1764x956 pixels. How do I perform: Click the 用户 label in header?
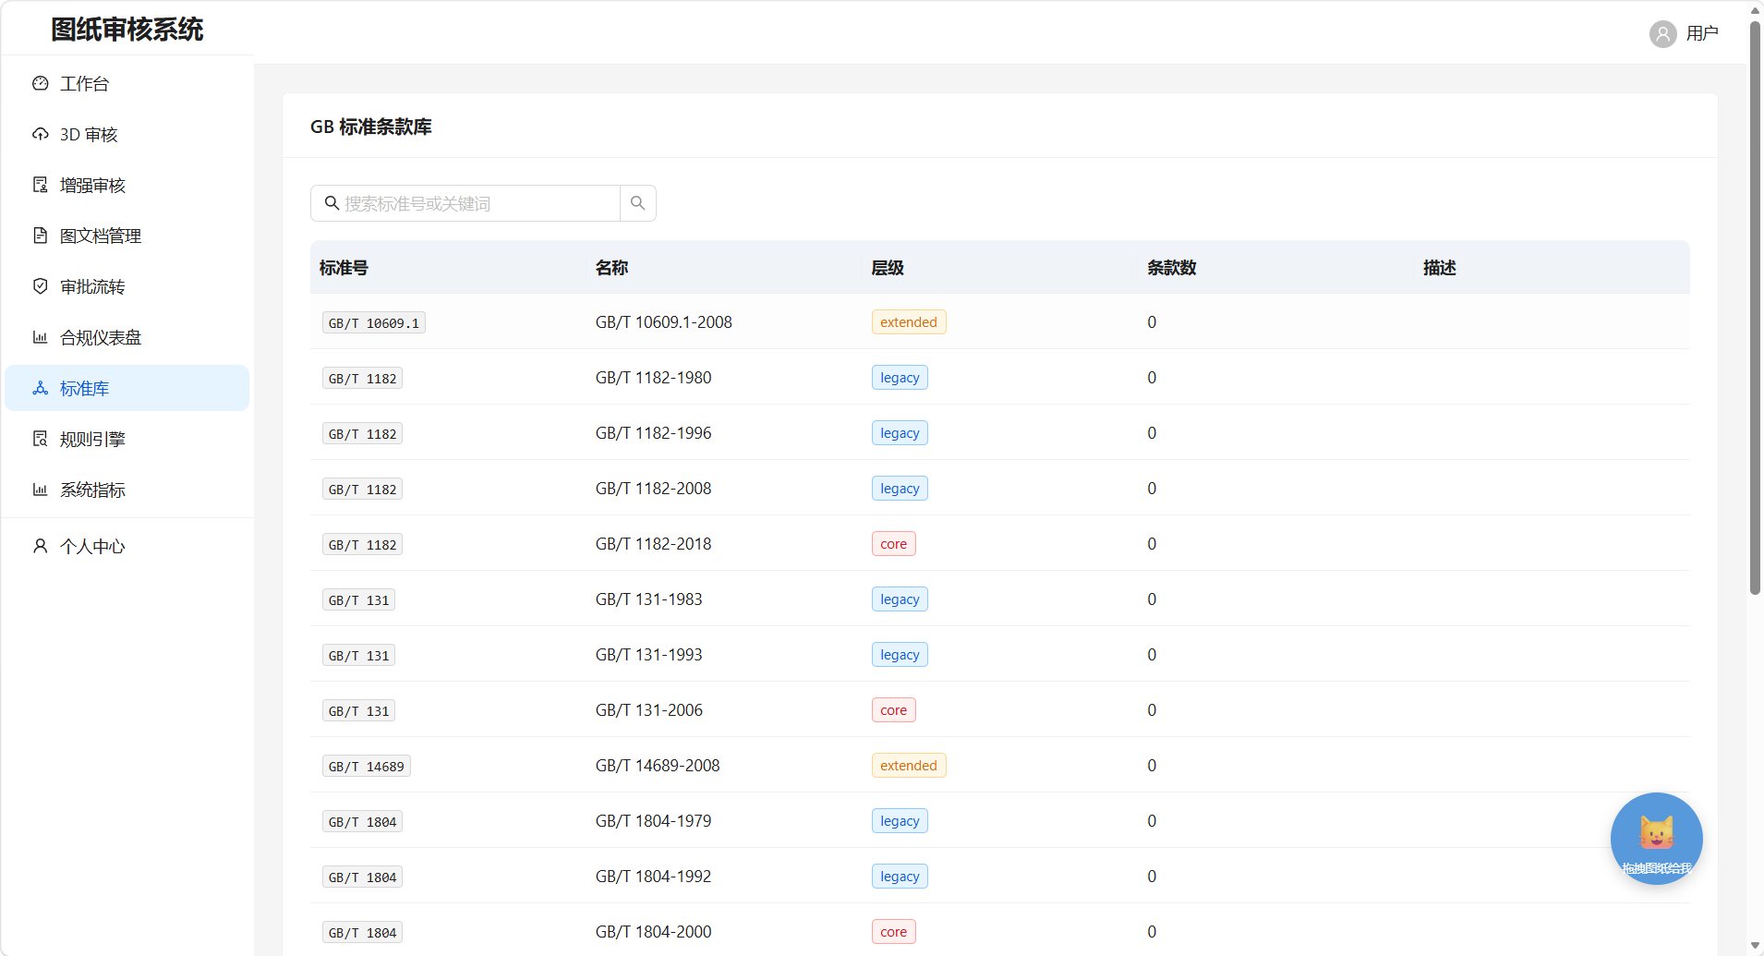[1701, 33]
